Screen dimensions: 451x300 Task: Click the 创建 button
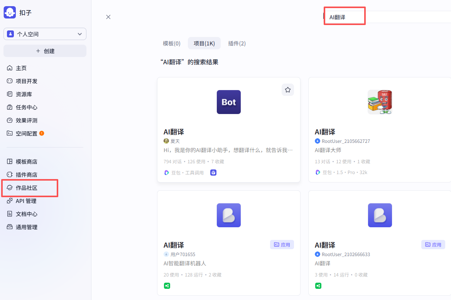click(x=45, y=50)
